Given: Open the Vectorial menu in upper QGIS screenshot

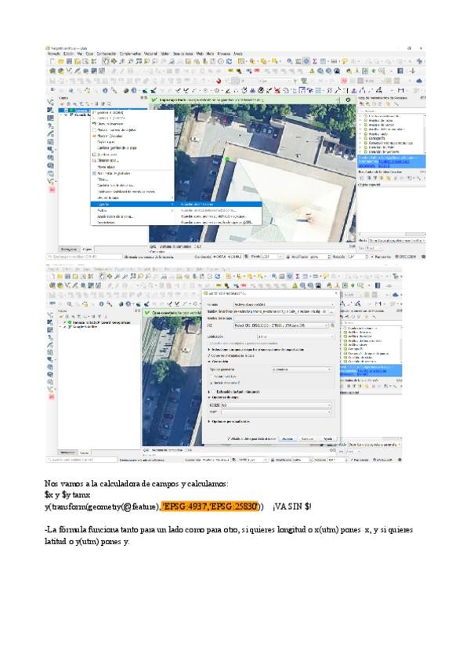Looking at the screenshot, I should [x=150, y=54].
